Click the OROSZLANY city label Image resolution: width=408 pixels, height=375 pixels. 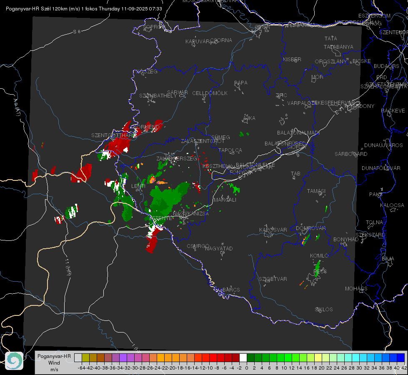331,62
